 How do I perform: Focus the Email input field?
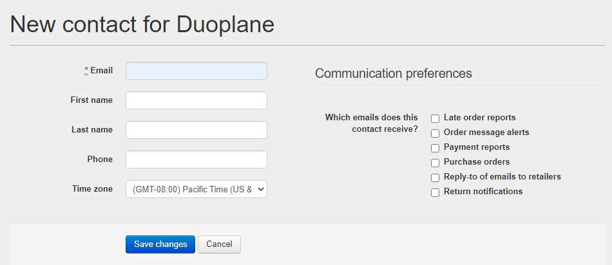pyautogui.click(x=196, y=71)
